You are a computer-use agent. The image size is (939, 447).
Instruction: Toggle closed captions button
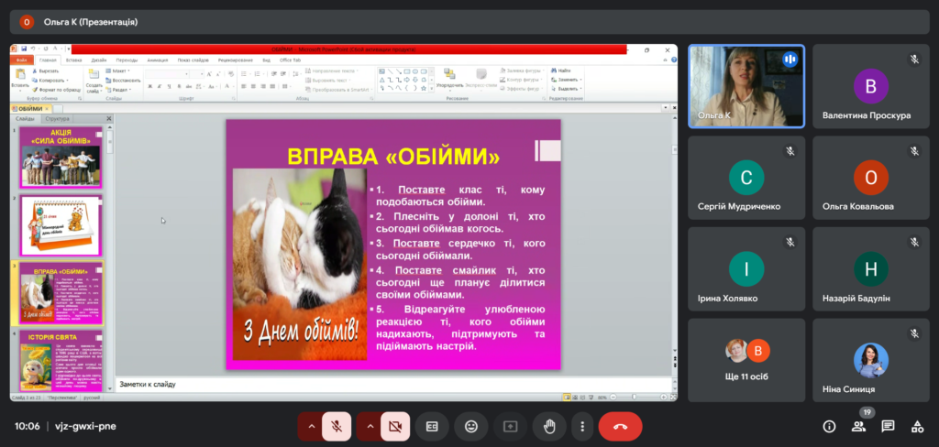tap(431, 426)
